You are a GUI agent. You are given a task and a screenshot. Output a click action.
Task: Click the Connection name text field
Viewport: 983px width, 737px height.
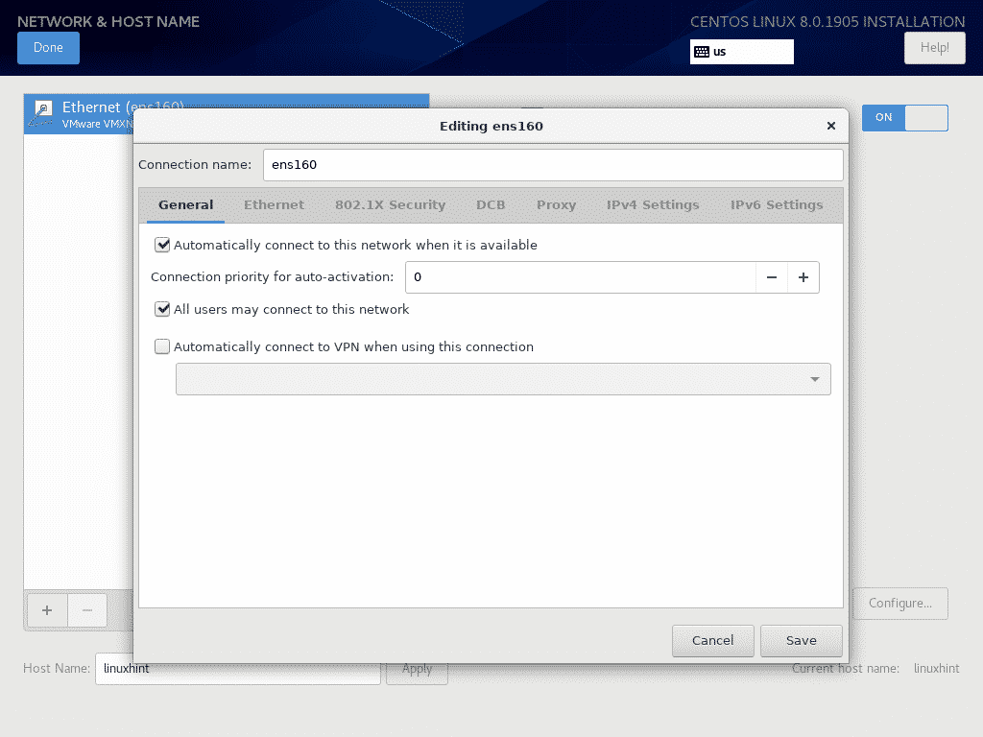point(553,164)
